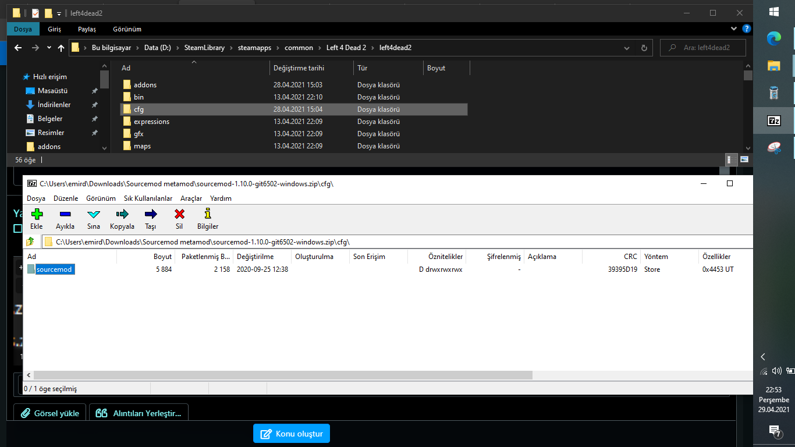Navigate to Left 4 Dead 2 in the breadcrumb
Screen dimensions: 795x447
click(x=346, y=48)
